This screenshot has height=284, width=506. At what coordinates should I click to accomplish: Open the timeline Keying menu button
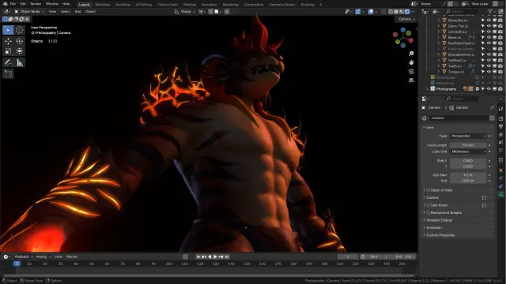[43, 256]
